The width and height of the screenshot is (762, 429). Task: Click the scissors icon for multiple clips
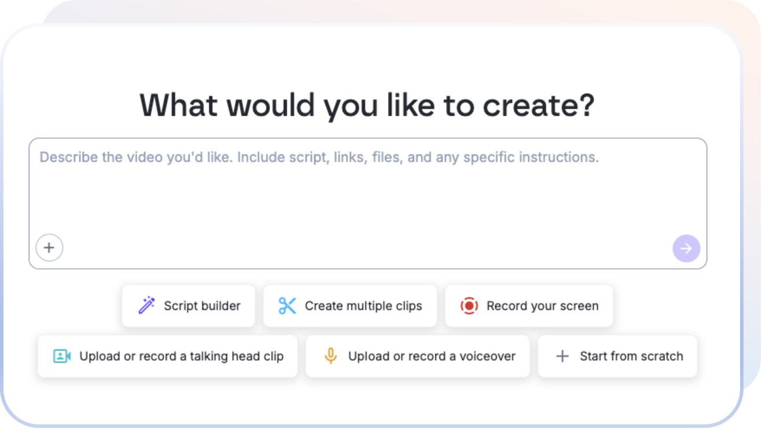[x=288, y=305]
